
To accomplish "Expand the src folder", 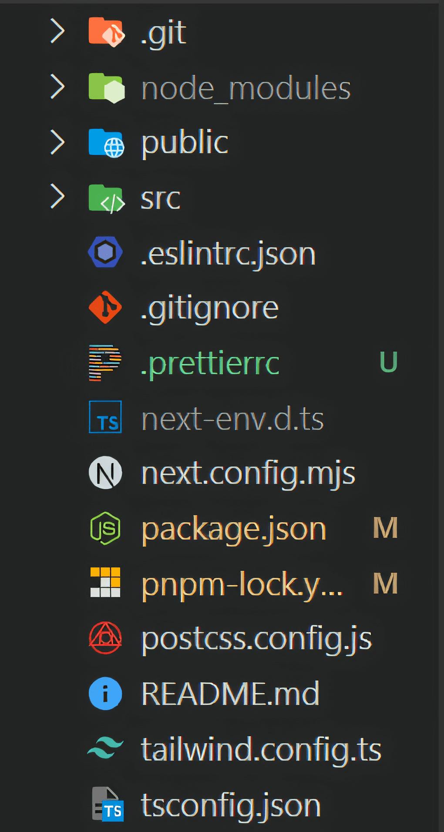I will click(x=57, y=197).
